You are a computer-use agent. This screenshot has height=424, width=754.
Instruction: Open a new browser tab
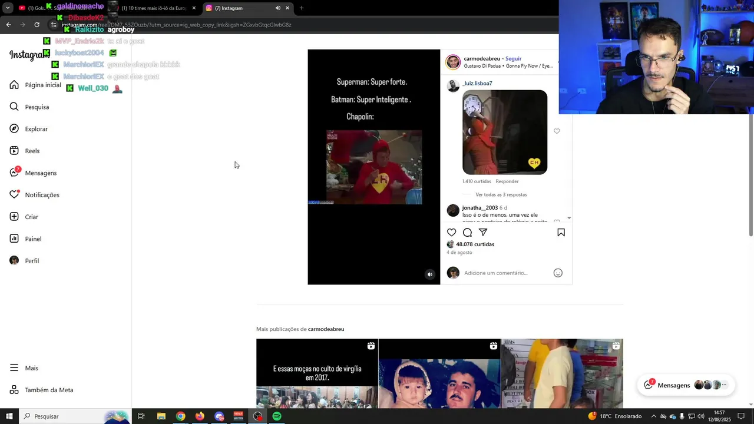coord(302,8)
